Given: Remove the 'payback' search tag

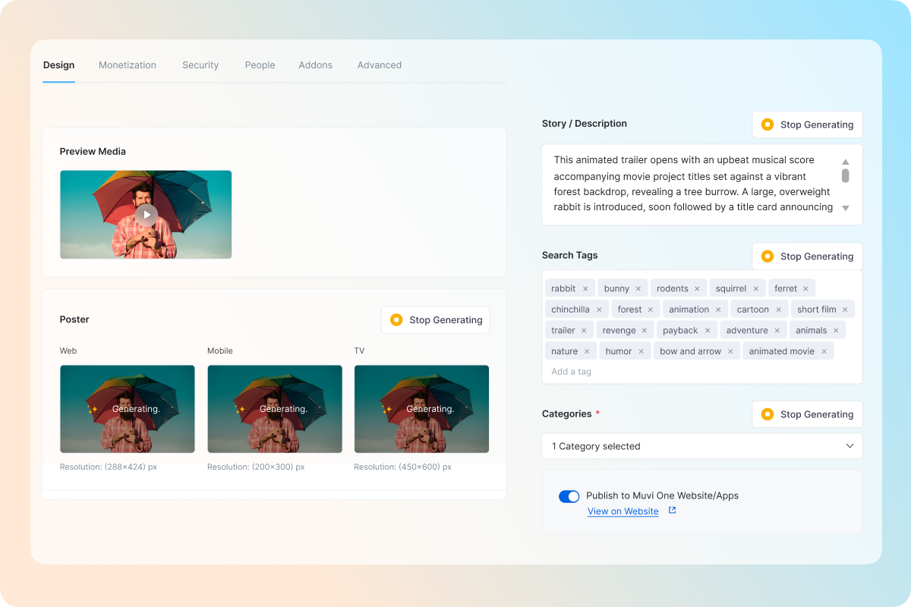Looking at the screenshot, I should pyautogui.click(x=707, y=331).
